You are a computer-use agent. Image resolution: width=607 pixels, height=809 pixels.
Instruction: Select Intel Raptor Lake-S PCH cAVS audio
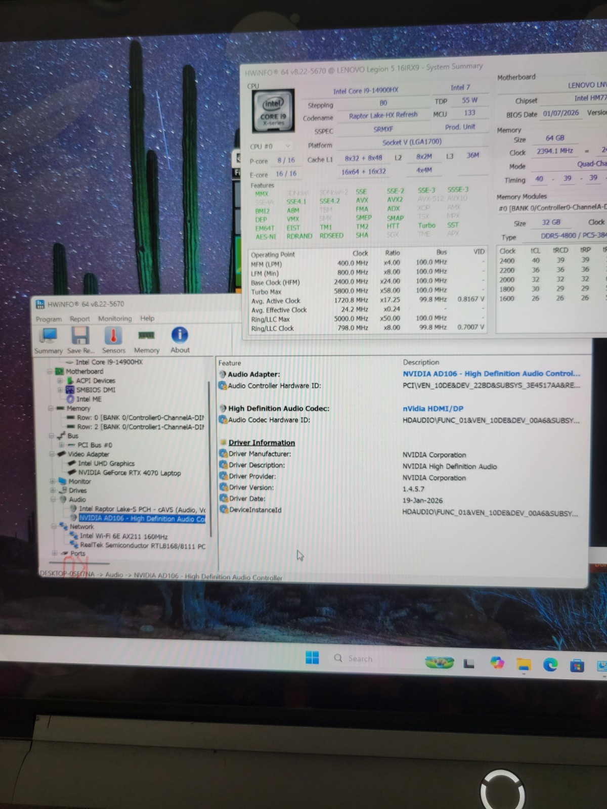tap(142, 509)
